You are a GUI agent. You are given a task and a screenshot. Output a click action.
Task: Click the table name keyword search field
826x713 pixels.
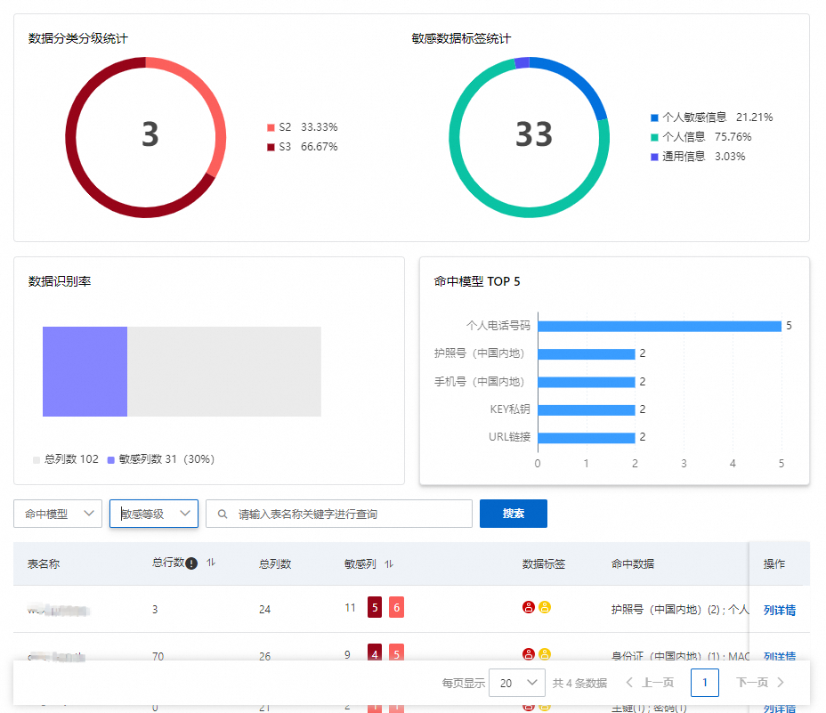tap(339, 514)
